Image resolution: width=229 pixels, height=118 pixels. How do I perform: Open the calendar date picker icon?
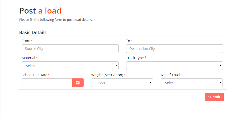coord(78,83)
